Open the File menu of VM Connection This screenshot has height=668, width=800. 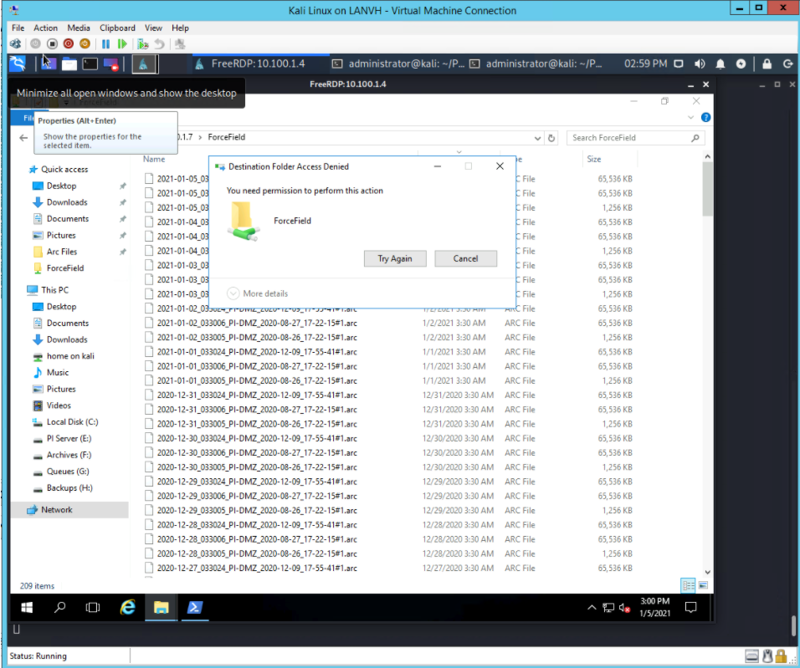click(x=18, y=28)
